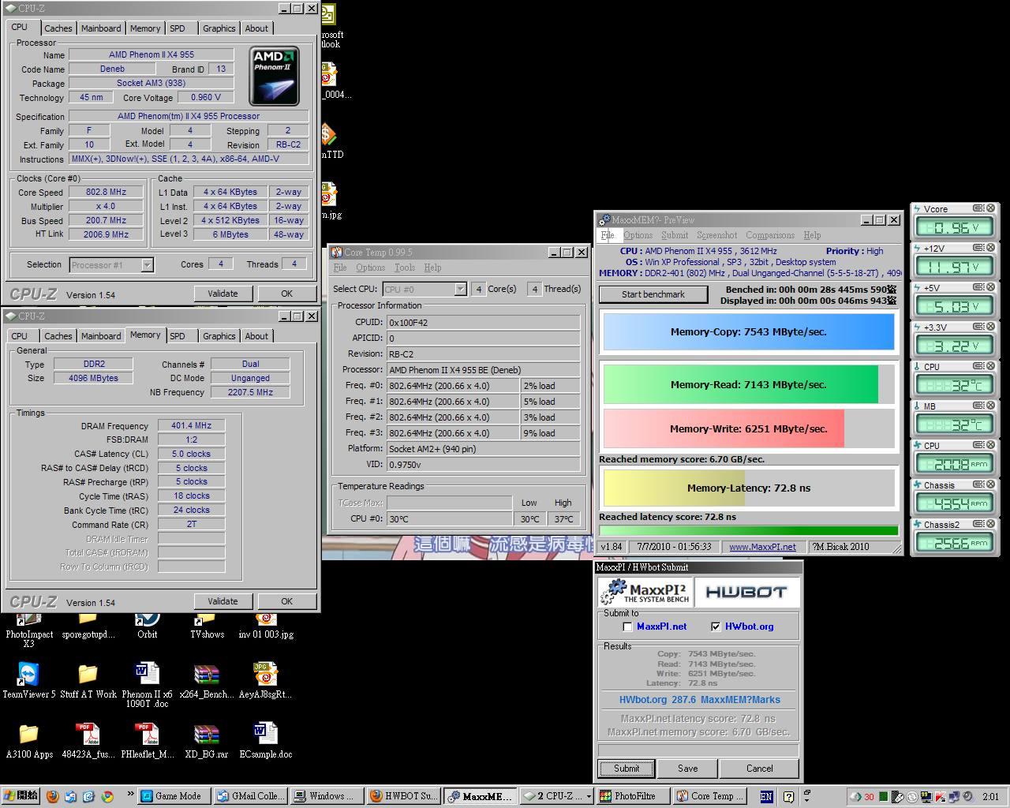Image resolution: width=1010 pixels, height=808 pixels.
Task: Open SPD tab in lower CPU-Z window
Action: [x=178, y=336]
